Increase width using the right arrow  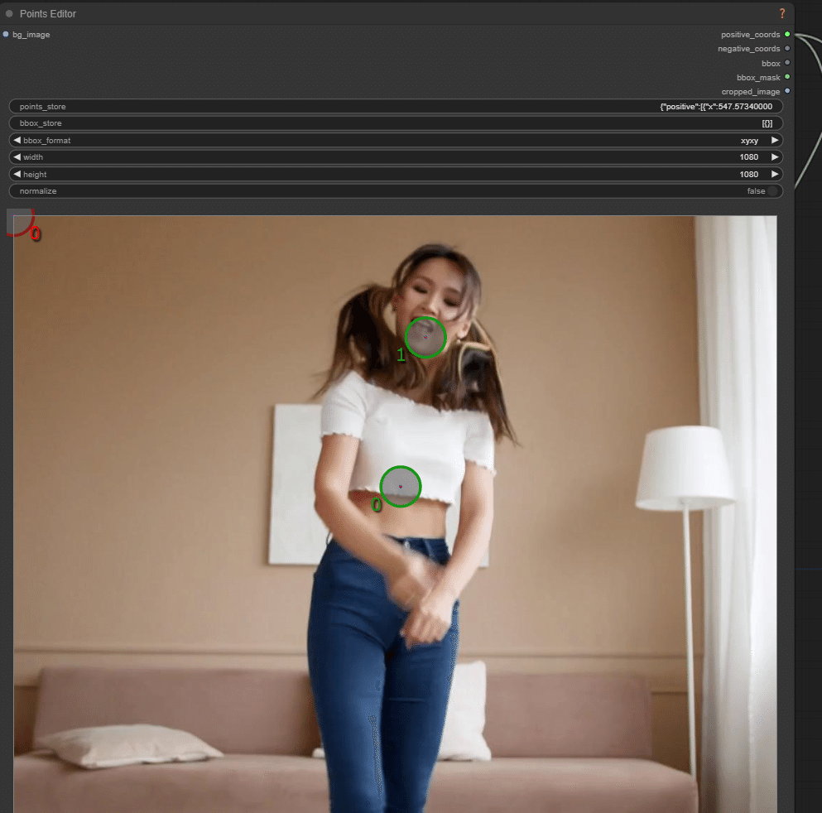click(x=775, y=156)
